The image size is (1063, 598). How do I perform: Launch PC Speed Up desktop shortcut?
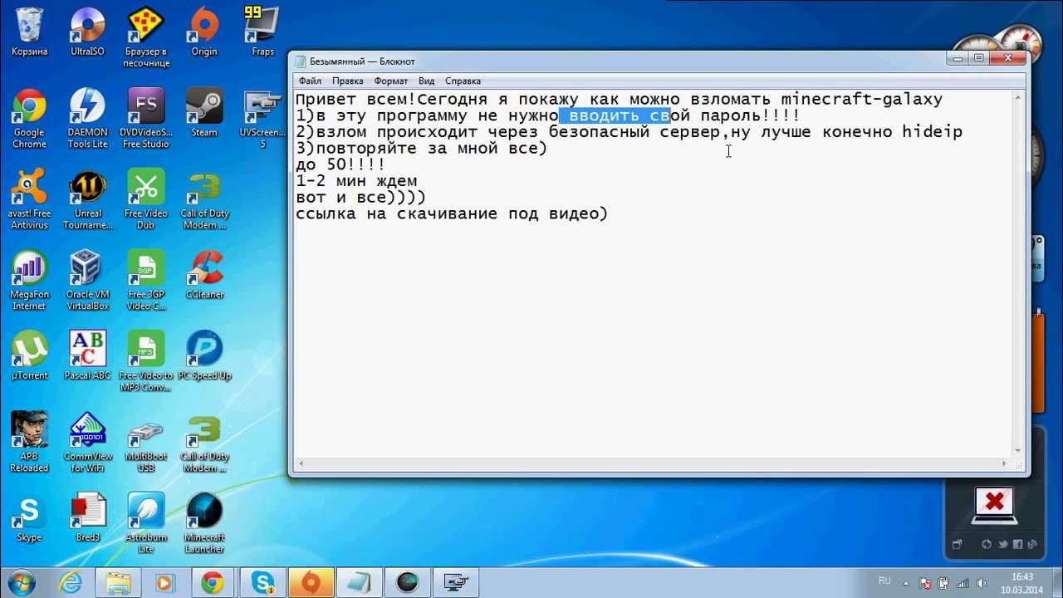[204, 355]
